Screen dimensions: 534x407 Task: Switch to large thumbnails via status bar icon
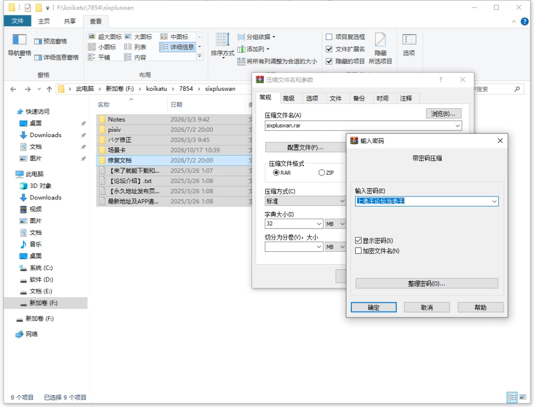pos(523,397)
